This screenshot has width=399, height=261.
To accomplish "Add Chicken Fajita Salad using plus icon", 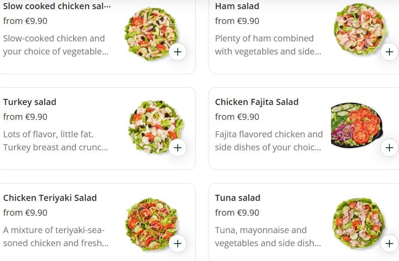I will pos(389,148).
